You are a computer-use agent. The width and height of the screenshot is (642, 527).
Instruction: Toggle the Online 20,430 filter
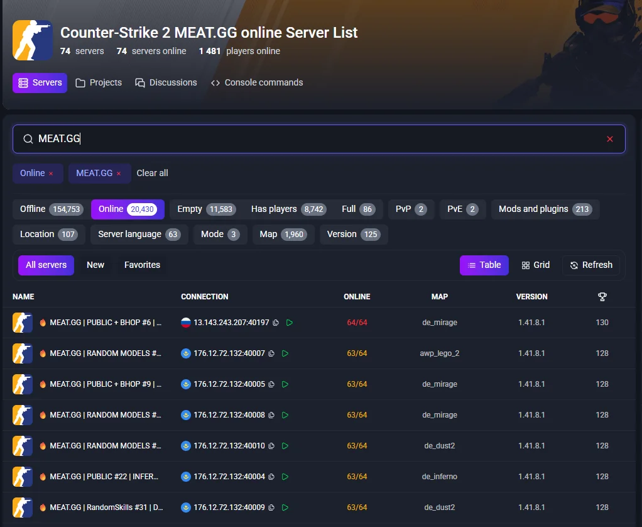128,209
